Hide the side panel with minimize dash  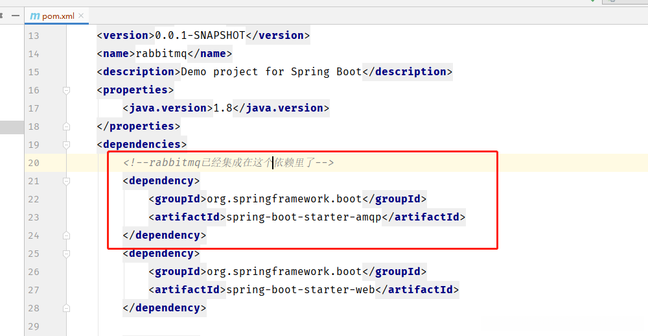(16, 16)
